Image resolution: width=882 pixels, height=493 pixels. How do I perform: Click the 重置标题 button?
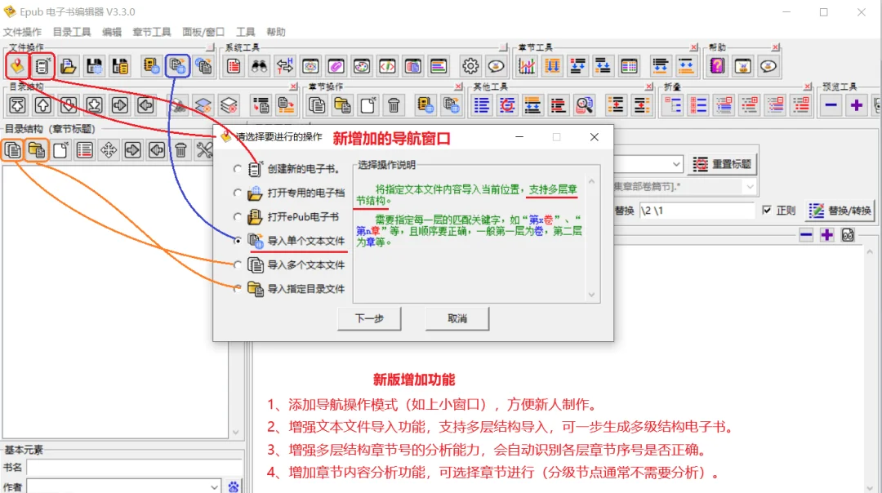click(722, 164)
